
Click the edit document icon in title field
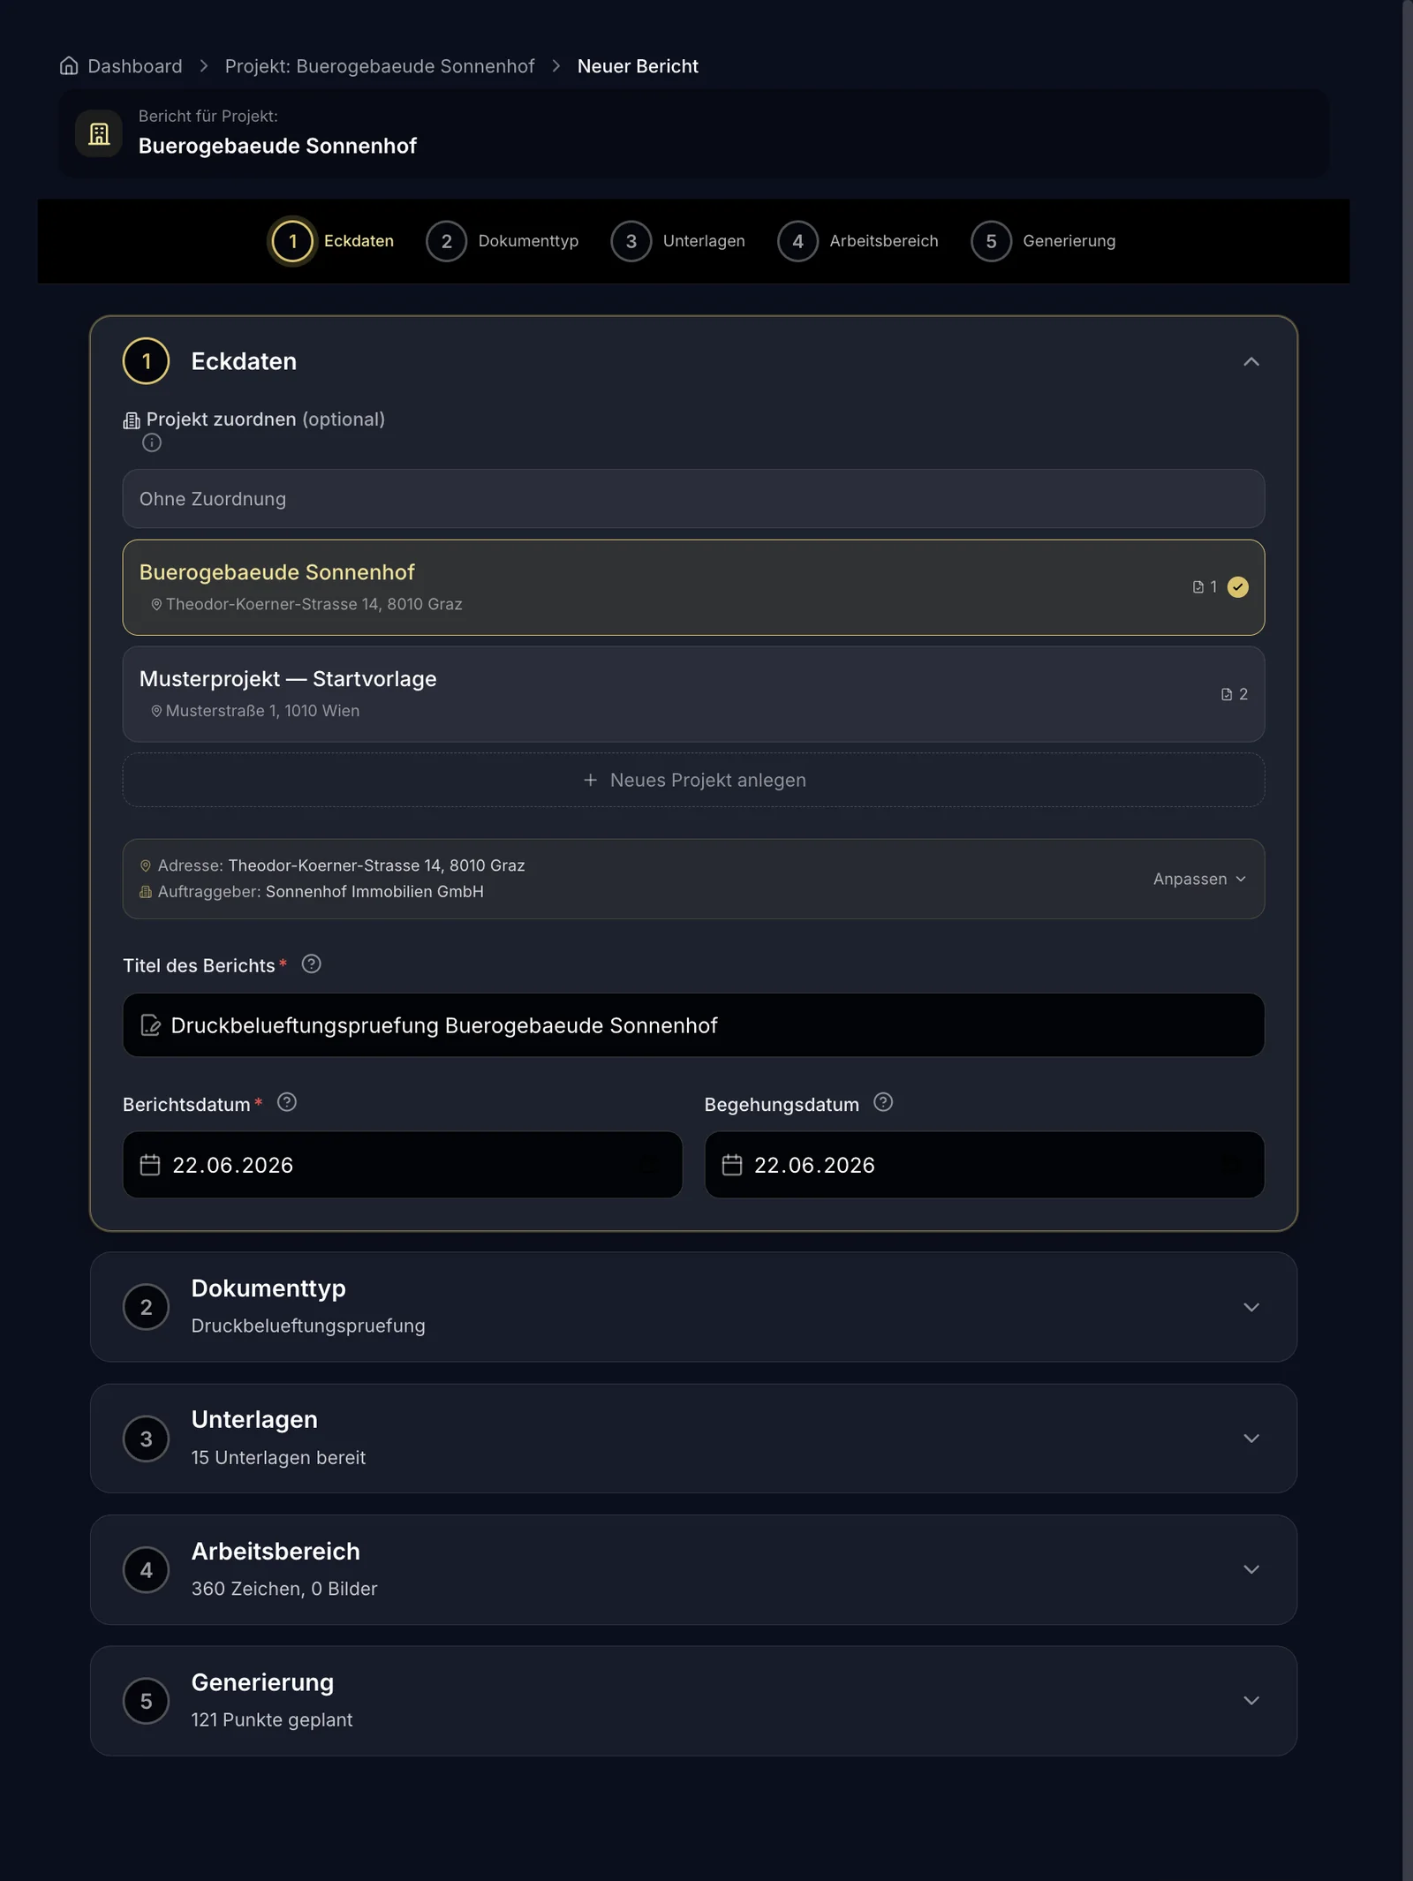(x=151, y=1025)
